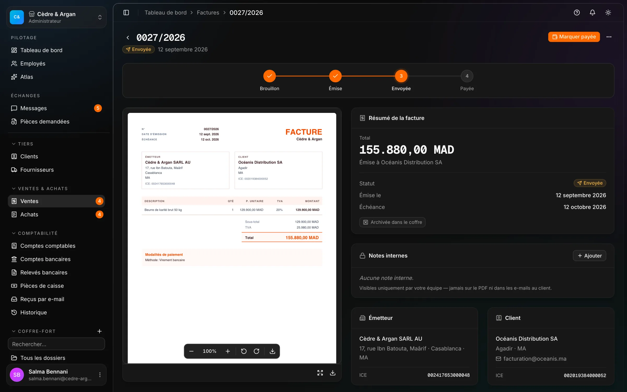627x392 pixels.
Task: Open Pièces demandées in sidebar
Action: [x=56, y=122]
